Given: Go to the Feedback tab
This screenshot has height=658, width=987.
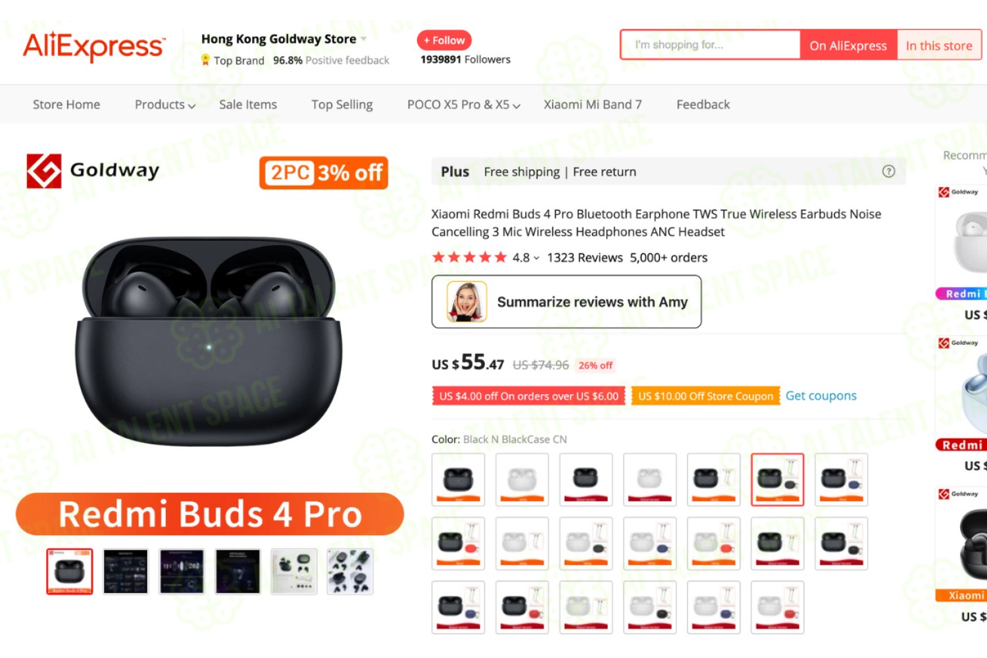Looking at the screenshot, I should pyautogui.click(x=703, y=105).
